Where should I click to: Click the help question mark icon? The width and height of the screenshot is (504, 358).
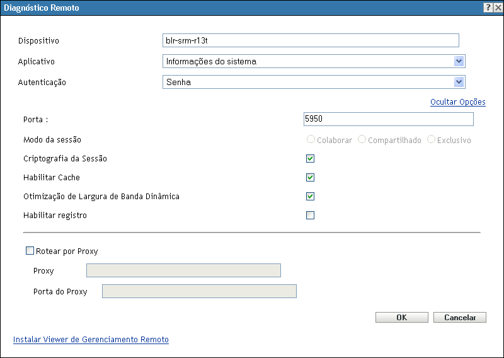488,7
